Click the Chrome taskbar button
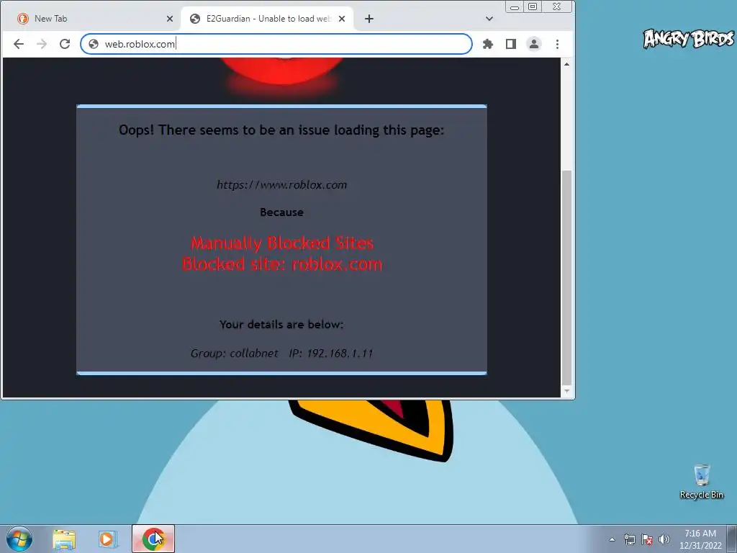This screenshot has width=737, height=553. pos(153,539)
